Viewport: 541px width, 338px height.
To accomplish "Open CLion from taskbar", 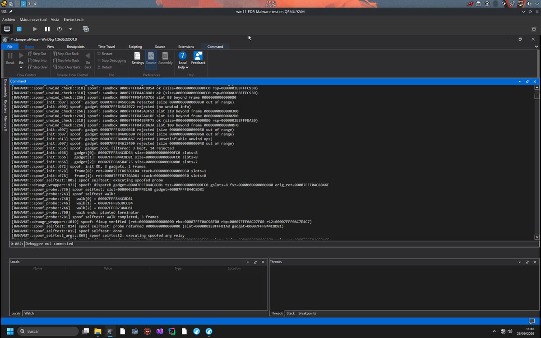I will tap(172, 331).
